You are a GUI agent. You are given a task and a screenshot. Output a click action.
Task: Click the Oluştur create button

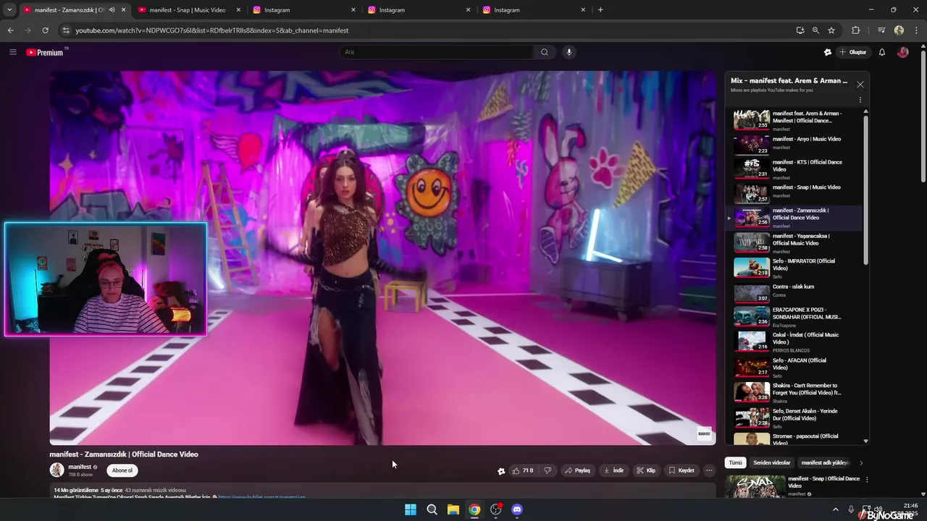tap(852, 52)
